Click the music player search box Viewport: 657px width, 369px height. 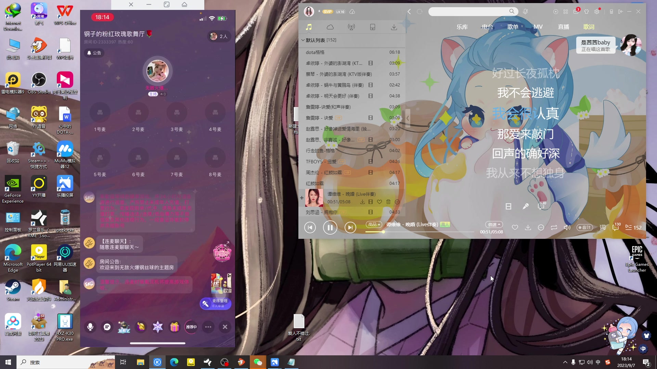point(469,12)
